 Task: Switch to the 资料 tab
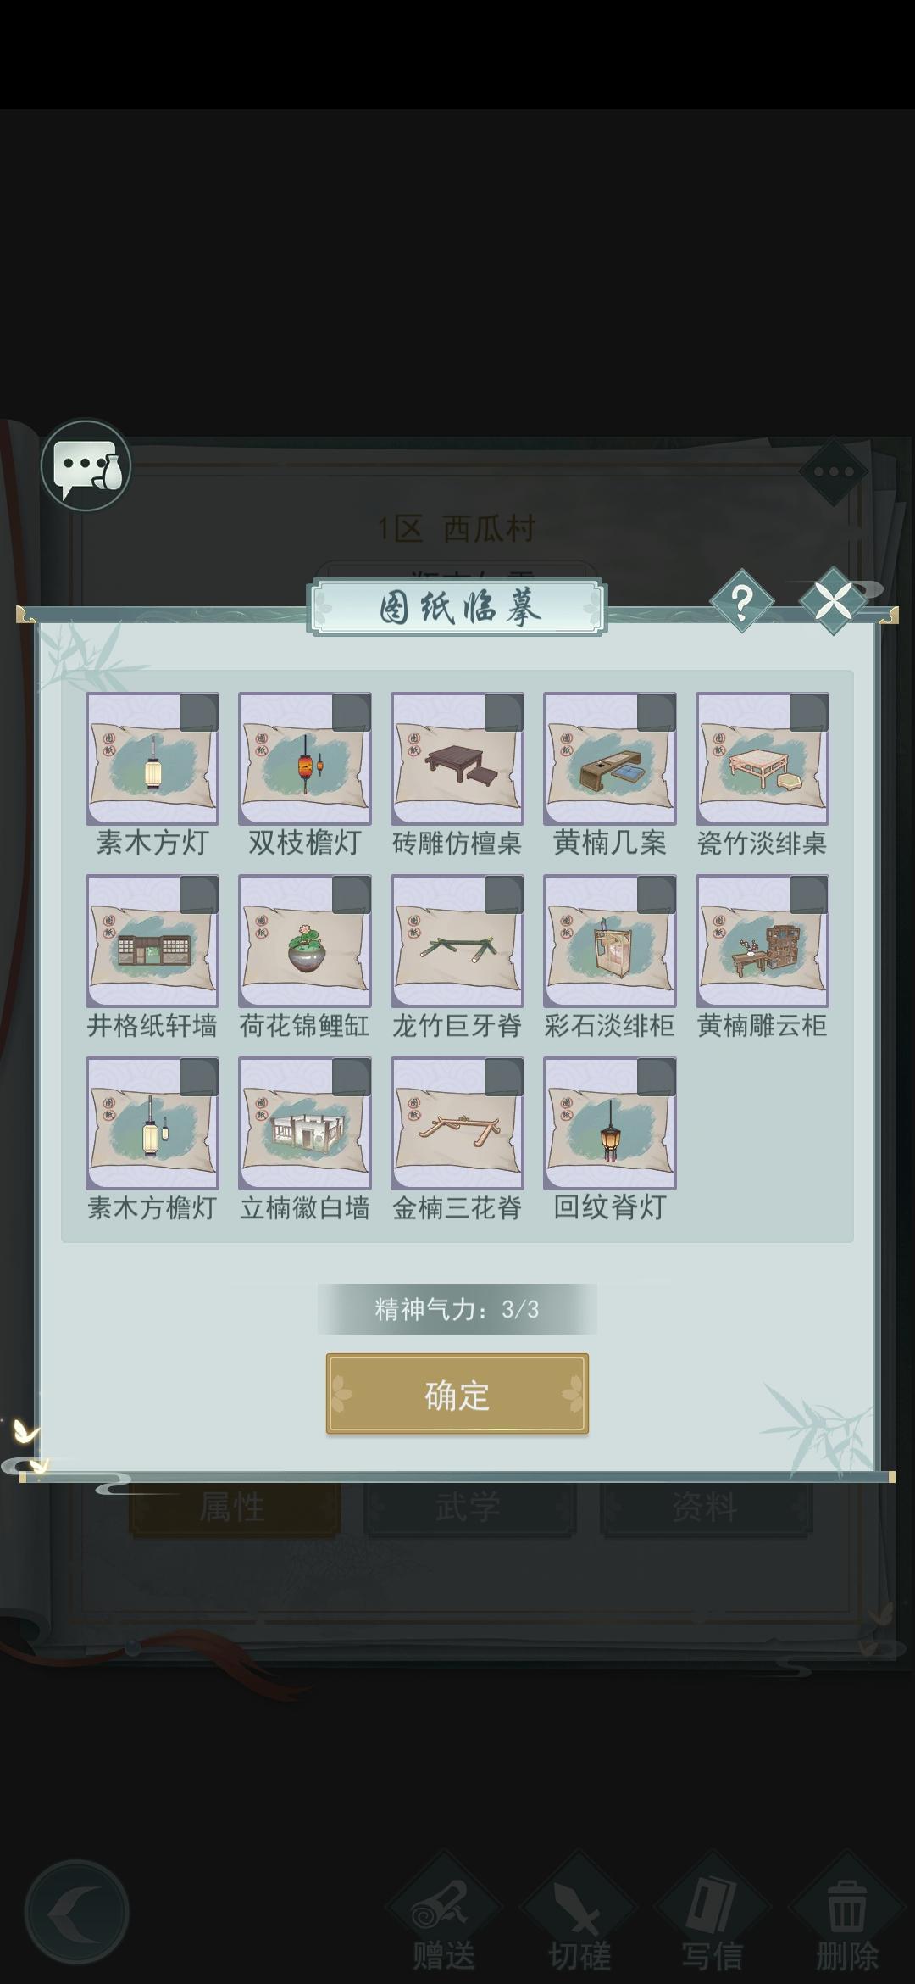[706, 1508]
